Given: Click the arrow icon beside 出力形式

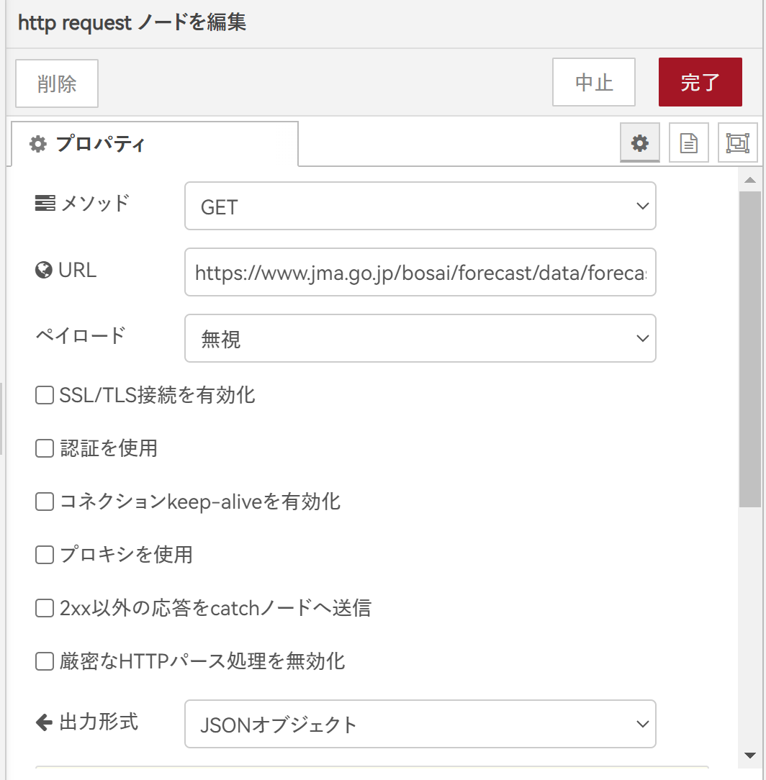Looking at the screenshot, I should (x=45, y=722).
